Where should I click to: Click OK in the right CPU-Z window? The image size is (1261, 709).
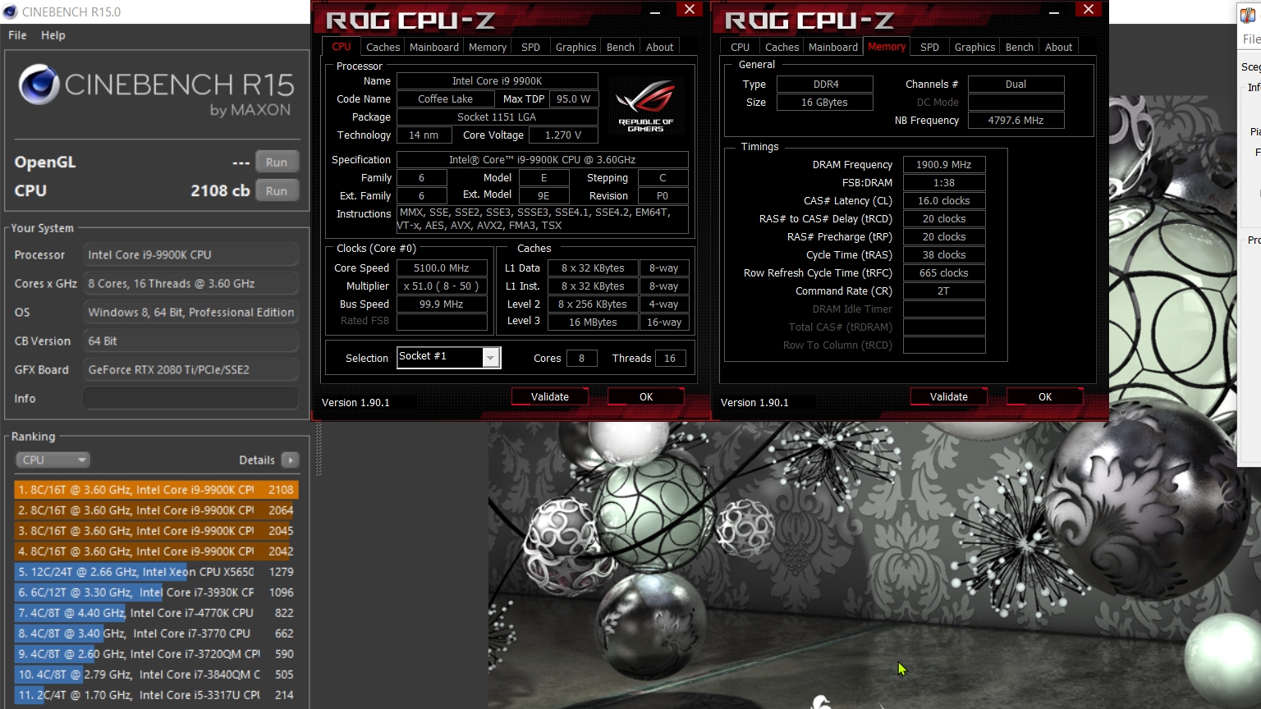[x=1045, y=396]
